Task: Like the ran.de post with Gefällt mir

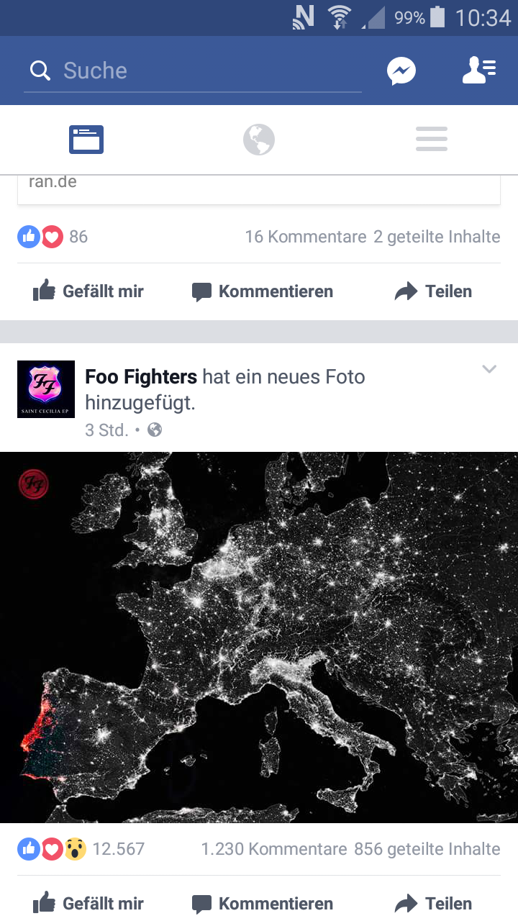Action: [88, 291]
